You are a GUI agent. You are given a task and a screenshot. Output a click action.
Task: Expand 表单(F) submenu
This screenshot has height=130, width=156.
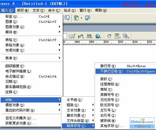click(31, 58)
